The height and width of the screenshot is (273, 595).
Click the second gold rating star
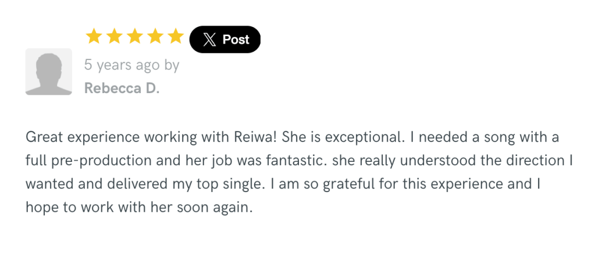tap(114, 37)
